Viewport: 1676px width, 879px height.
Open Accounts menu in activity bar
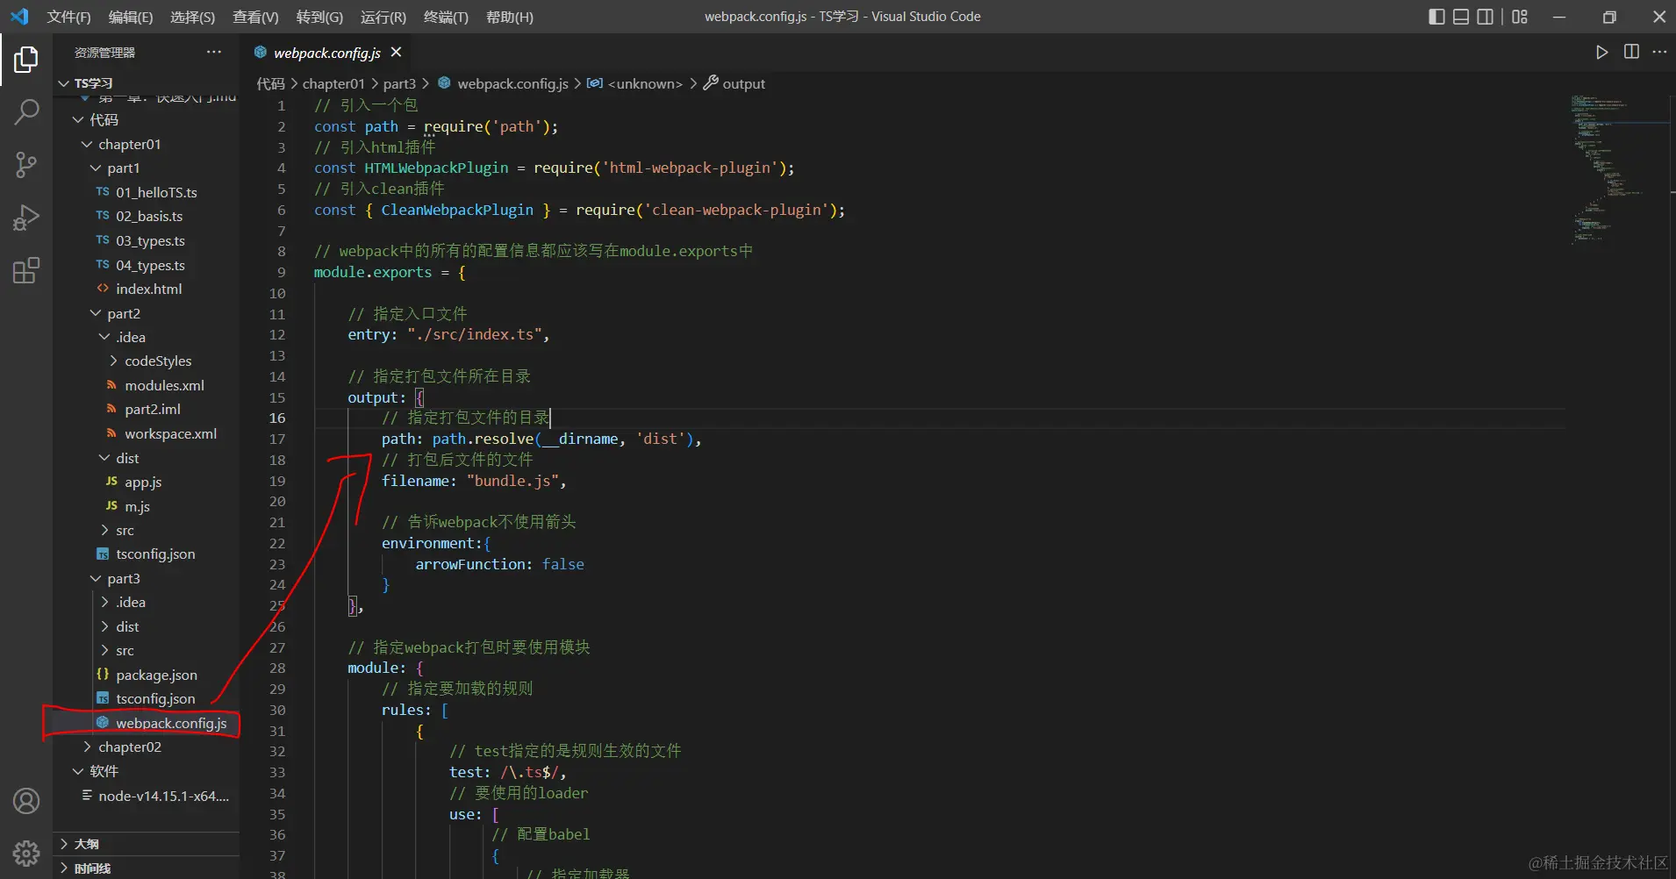click(x=26, y=801)
